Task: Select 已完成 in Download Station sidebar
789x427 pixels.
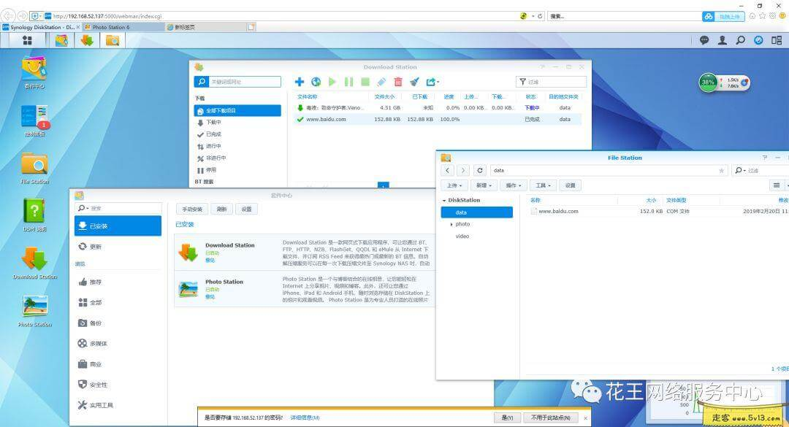Action: pyautogui.click(x=213, y=134)
